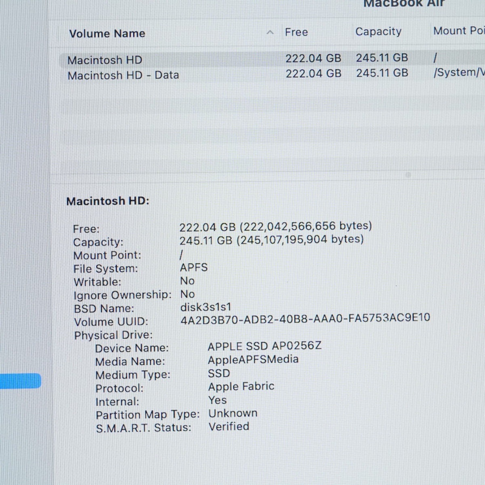Click the Medium Type SSD value
Screen dimensions: 485x485
[x=219, y=373]
